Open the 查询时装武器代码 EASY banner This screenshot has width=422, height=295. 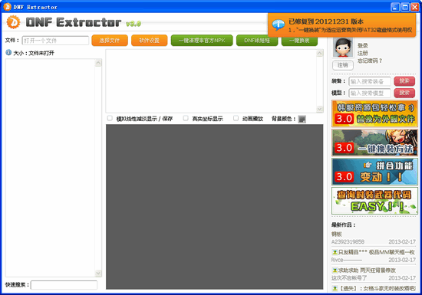374,201
